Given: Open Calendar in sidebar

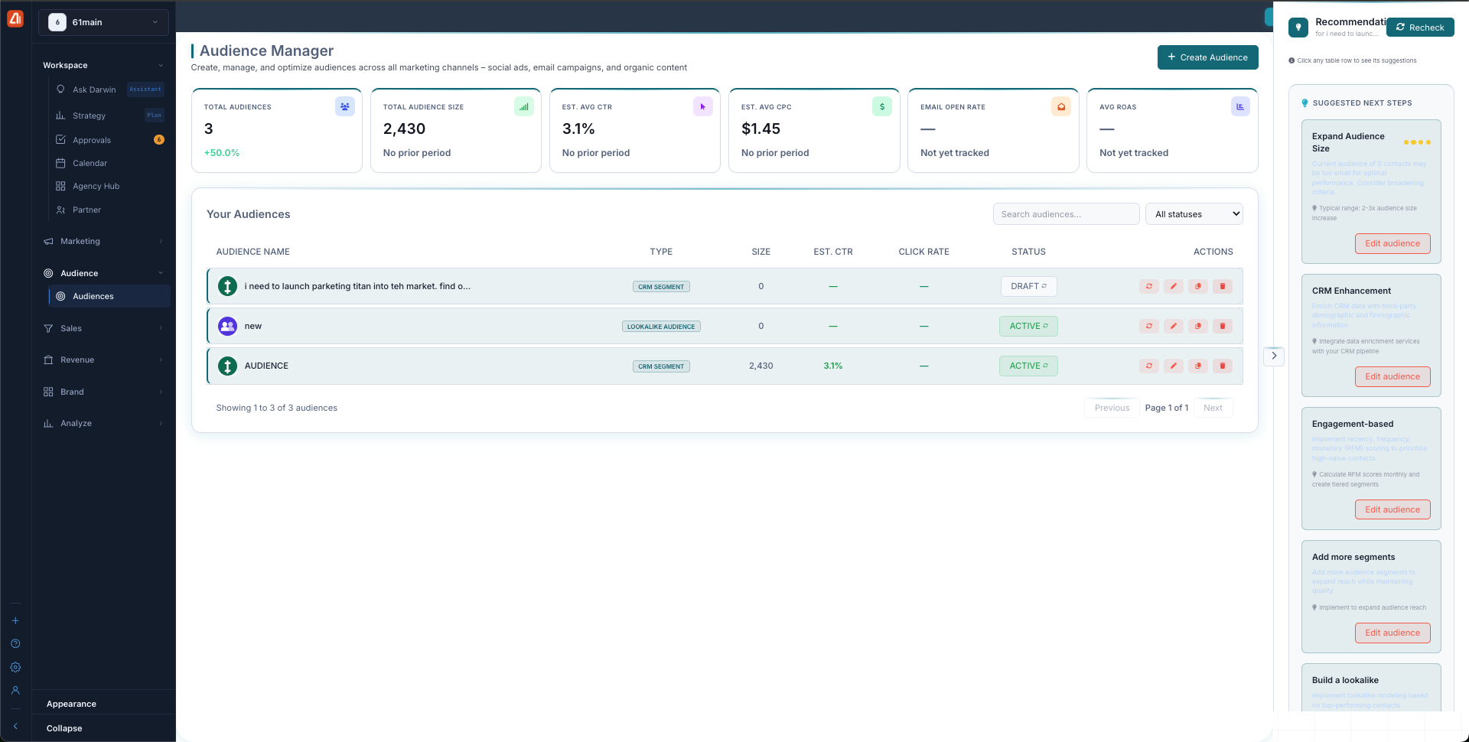Looking at the screenshot, I should [x=109, y=163].
